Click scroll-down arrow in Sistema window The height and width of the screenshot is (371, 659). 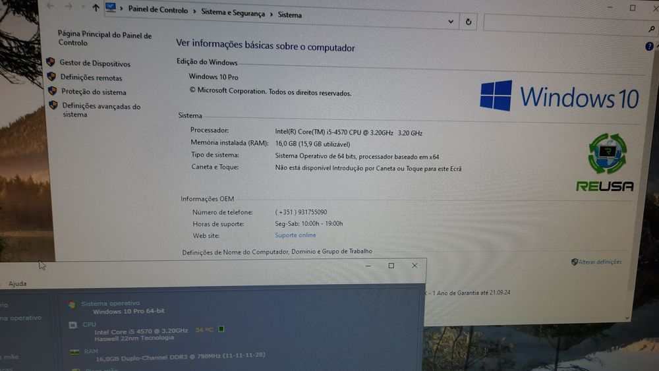(627, 318)
